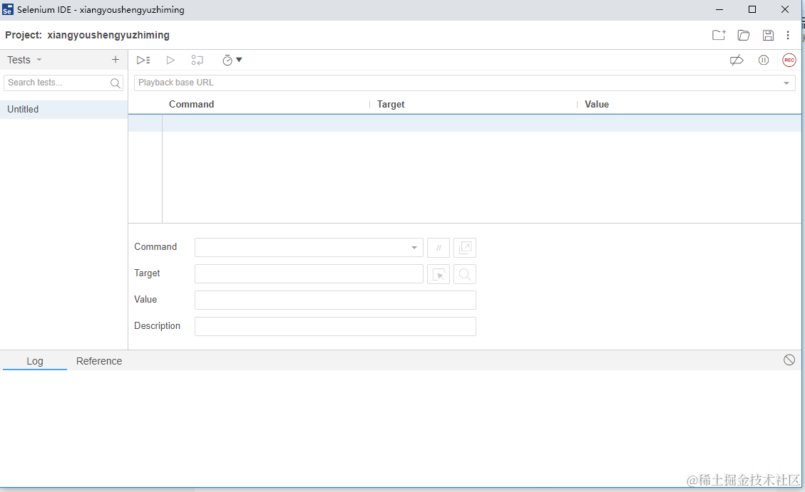This screenshot has height=492, width=805.
Task: Open an existing project with folder icon
Action: coord(744,35)
